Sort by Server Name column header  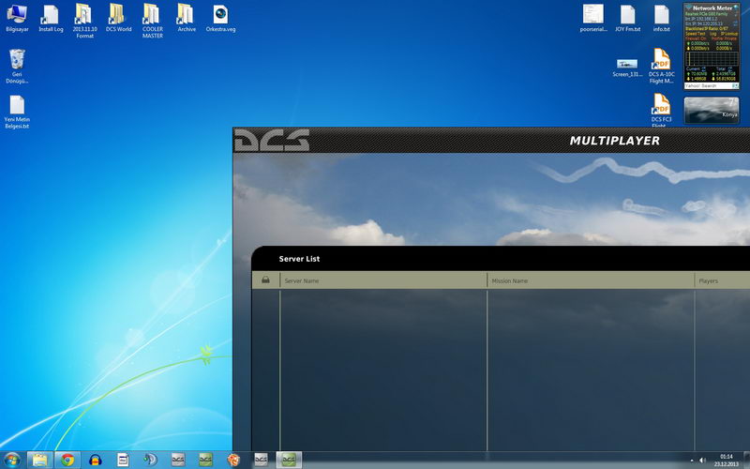tap(383, 280)
